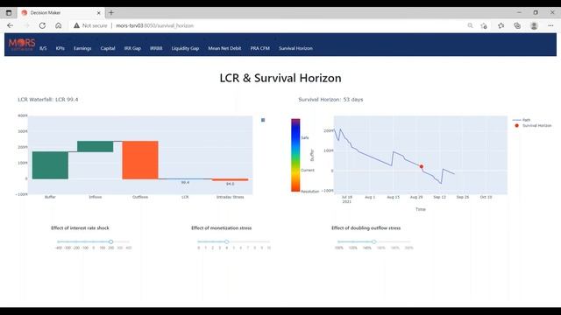Click the 'Safe' label on color scale
The image size is (561, 315).
tap(305, 138)
